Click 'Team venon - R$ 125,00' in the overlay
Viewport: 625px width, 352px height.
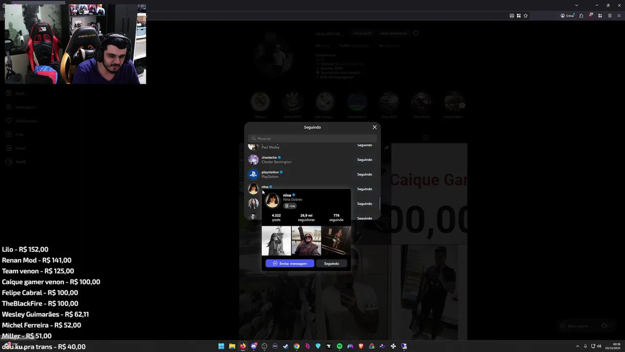[x=38, y=271]
